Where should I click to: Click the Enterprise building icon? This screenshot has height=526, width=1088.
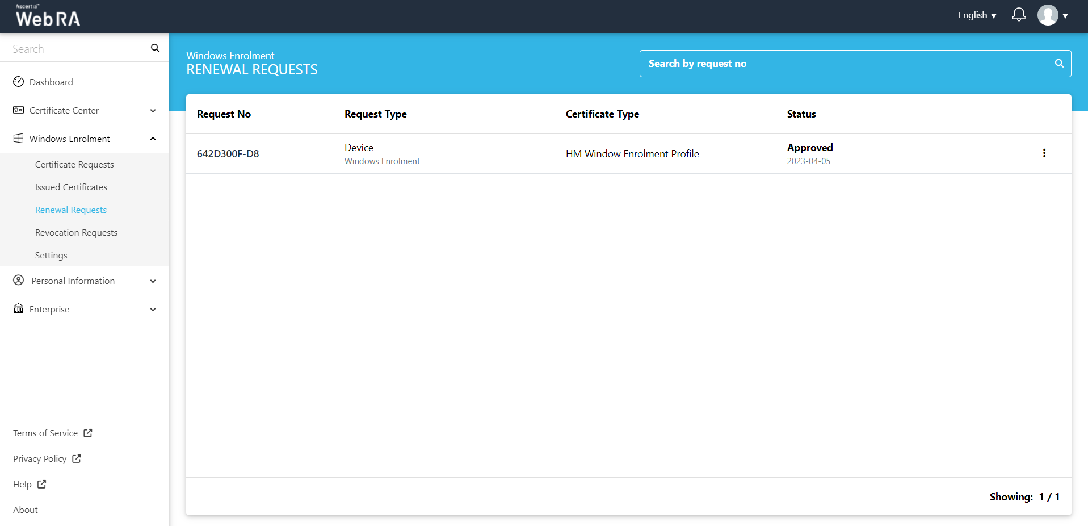tap(19, 309)
